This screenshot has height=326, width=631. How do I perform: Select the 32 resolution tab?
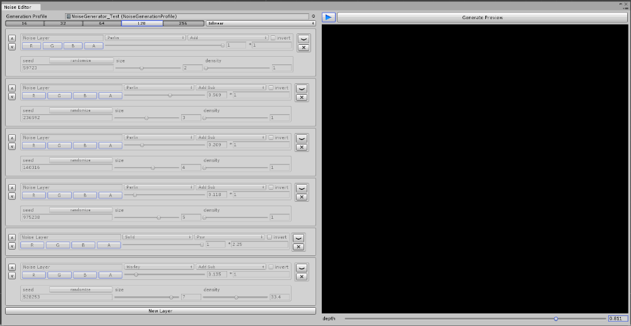[x=63, y=23]
